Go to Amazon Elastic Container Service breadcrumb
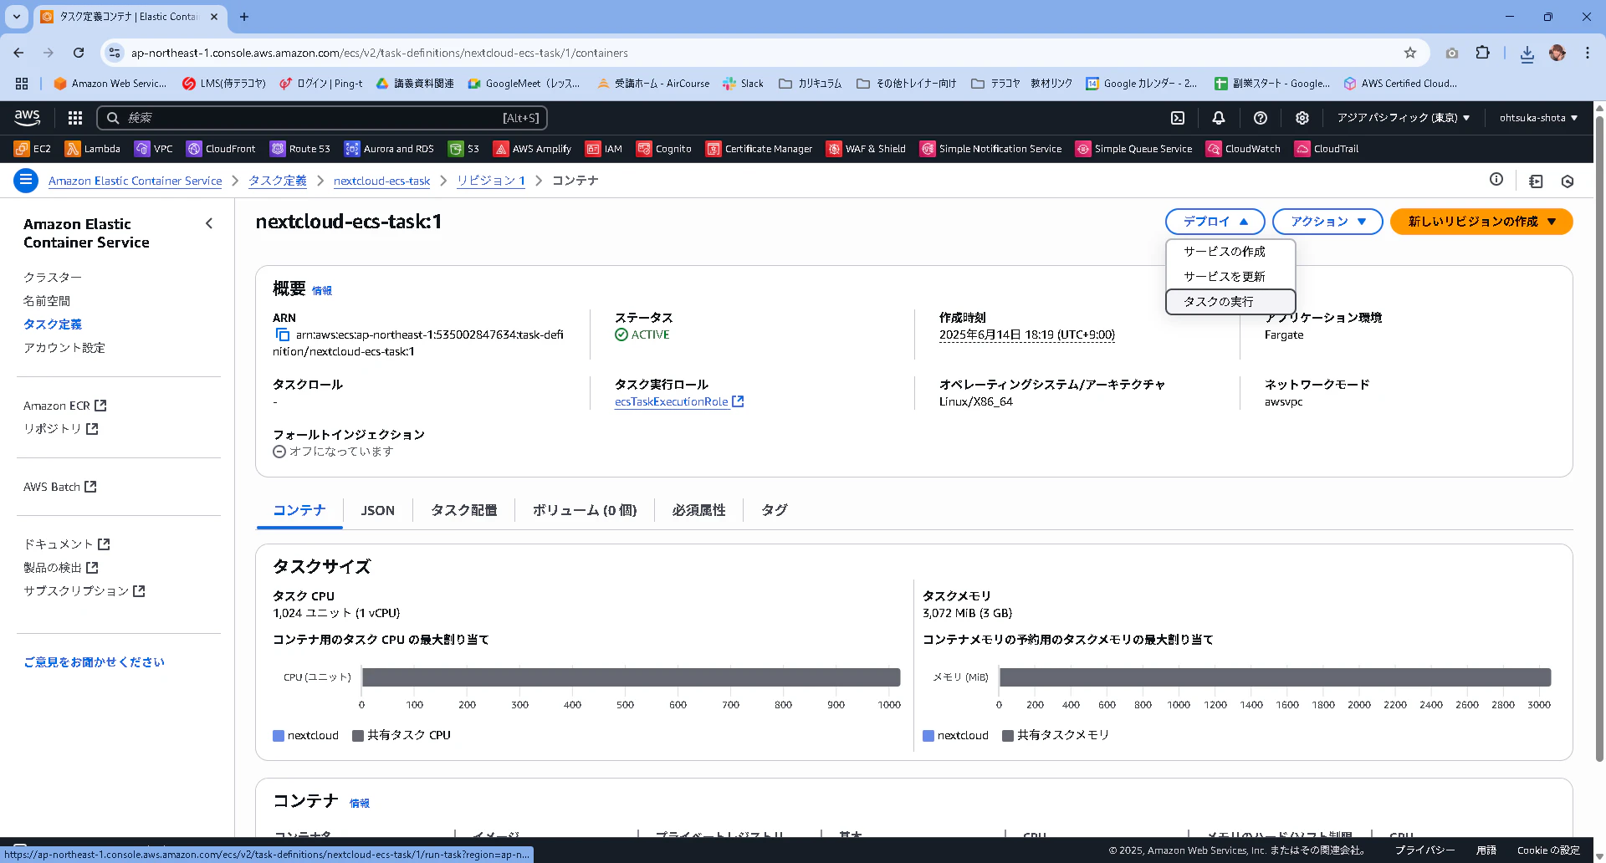 point(136,181)
